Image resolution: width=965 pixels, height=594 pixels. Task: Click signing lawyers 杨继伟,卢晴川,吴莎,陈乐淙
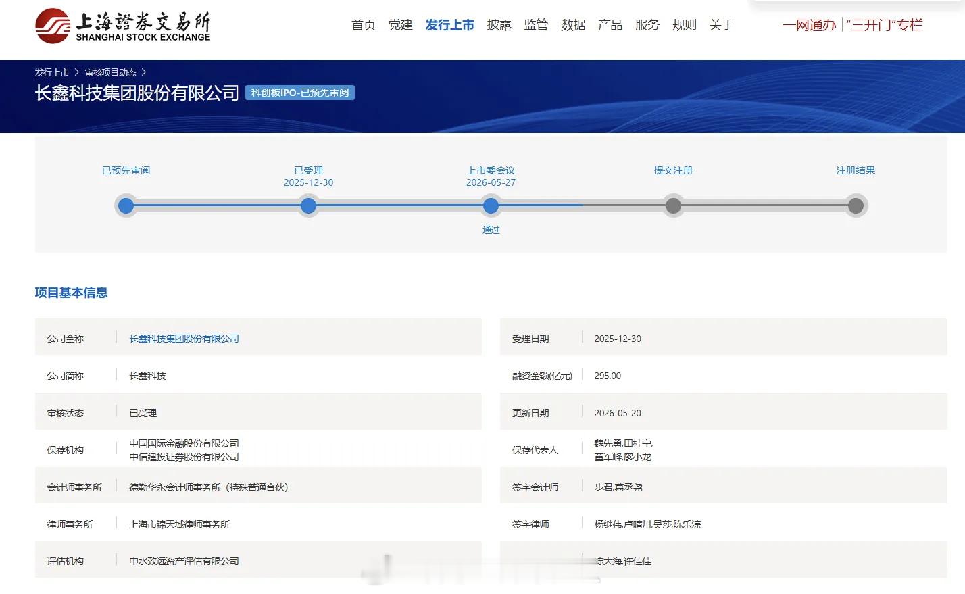tap(647, 524)
